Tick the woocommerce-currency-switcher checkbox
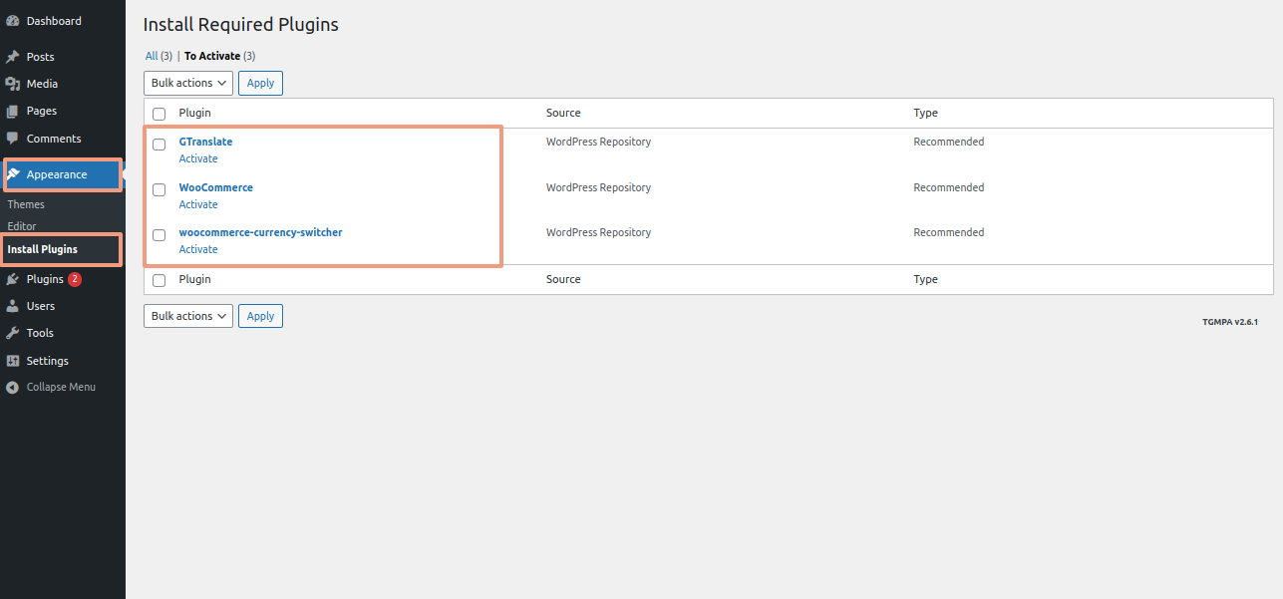1283x599 pixels. (x=159, y=235)
